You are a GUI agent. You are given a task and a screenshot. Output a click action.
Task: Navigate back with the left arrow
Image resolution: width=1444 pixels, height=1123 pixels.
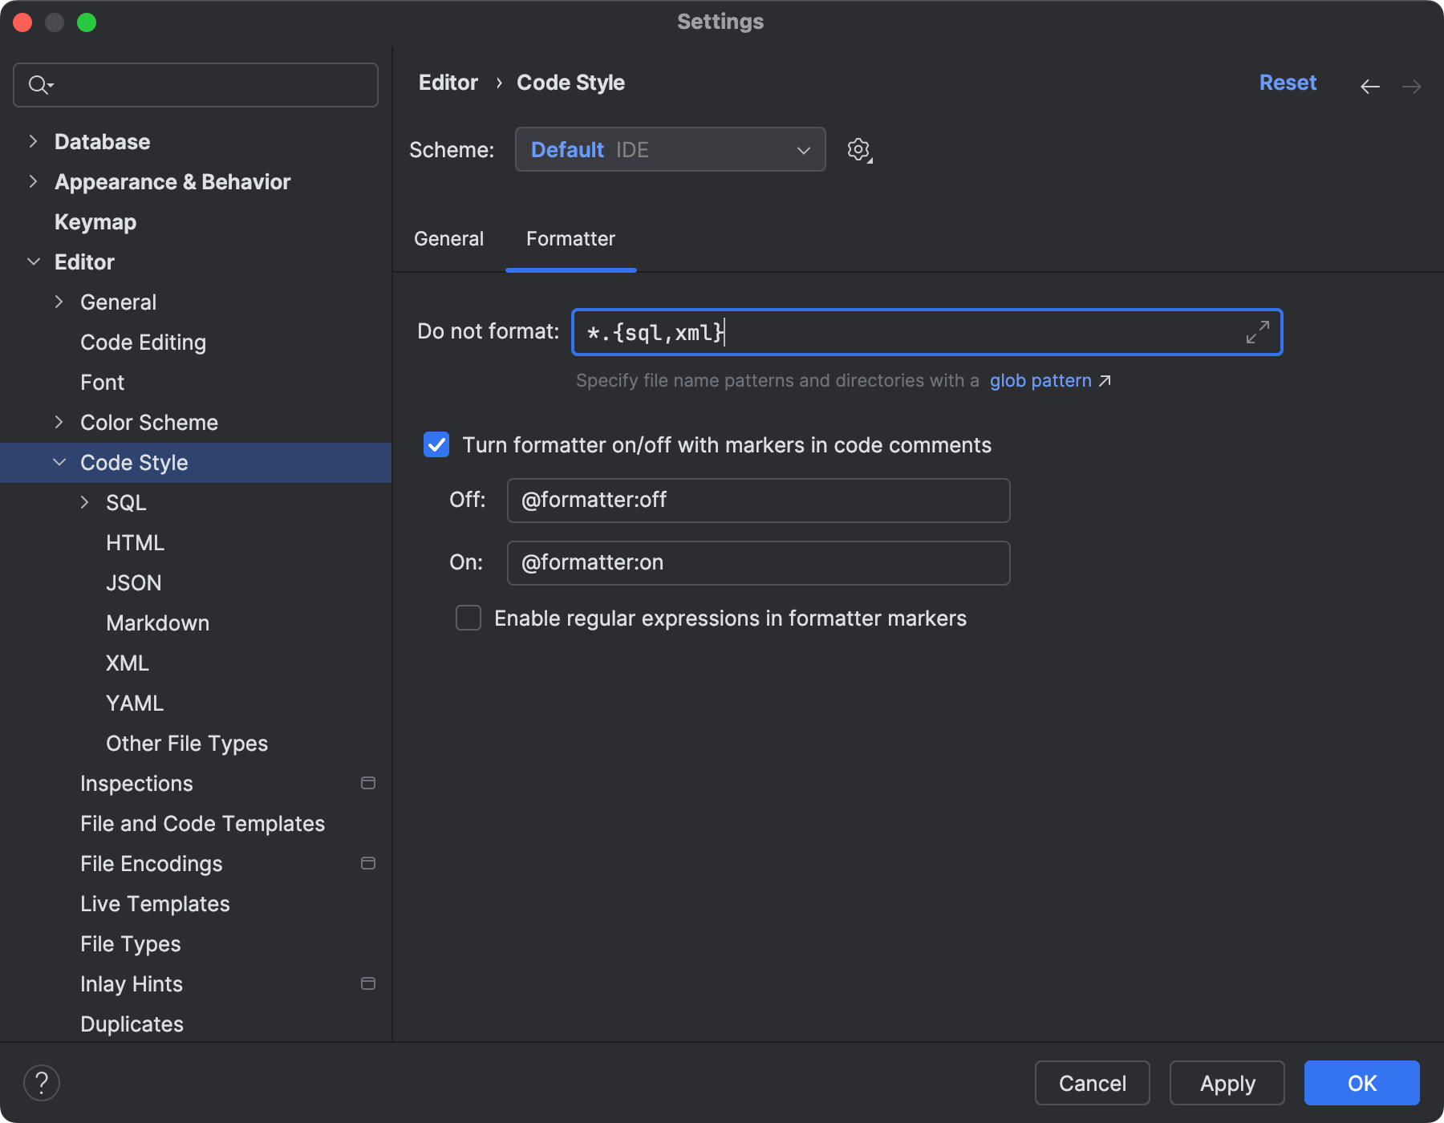pyautogui.click(x=1369, y=86)
